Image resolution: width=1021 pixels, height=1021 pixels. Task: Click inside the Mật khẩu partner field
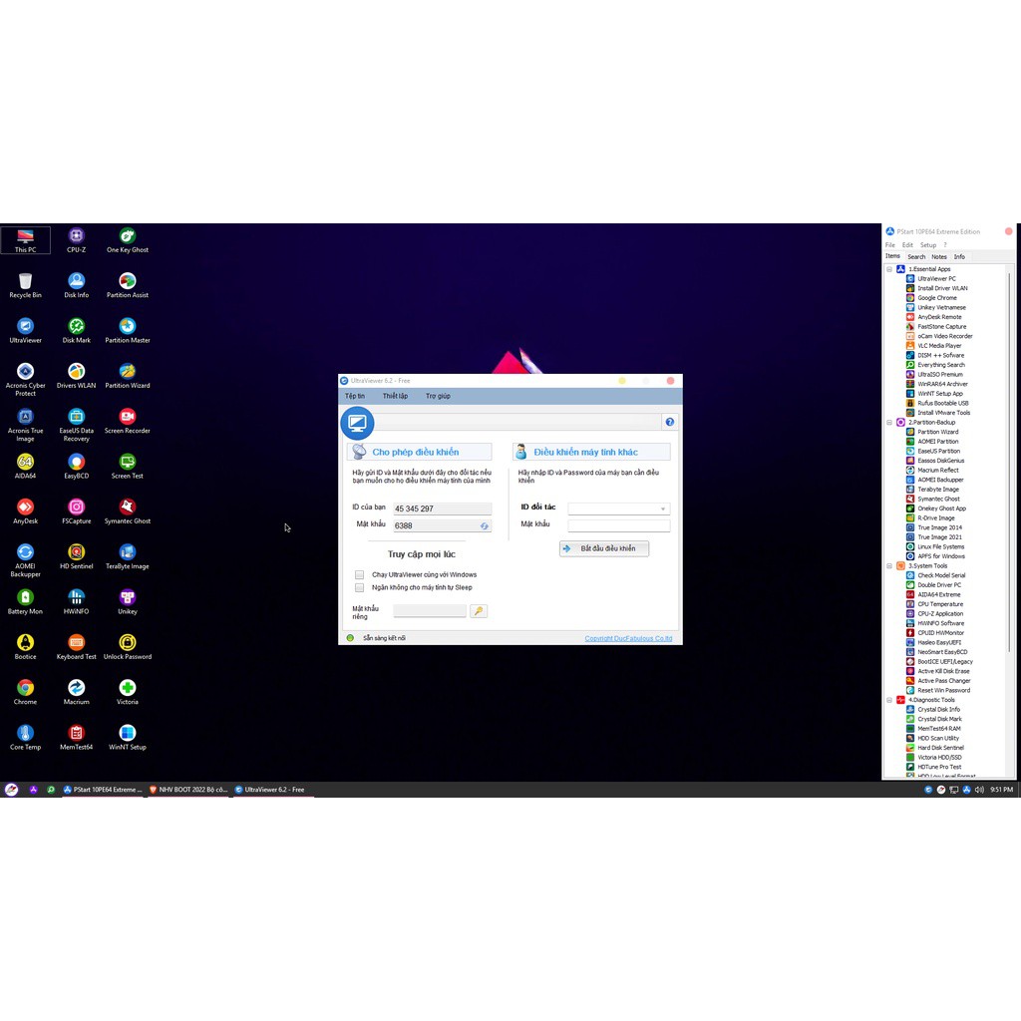[x=618, y=522]
